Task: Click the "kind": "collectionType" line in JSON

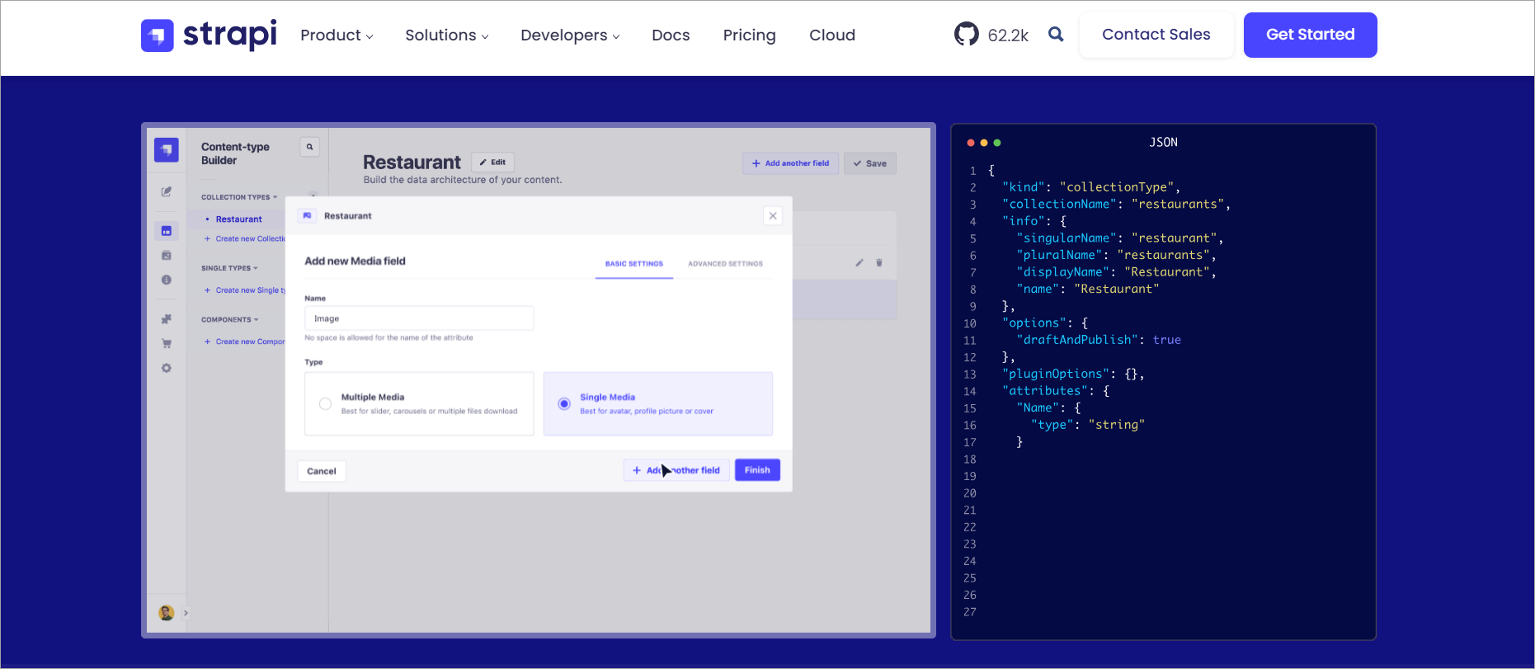Action: click(1091, 187)
